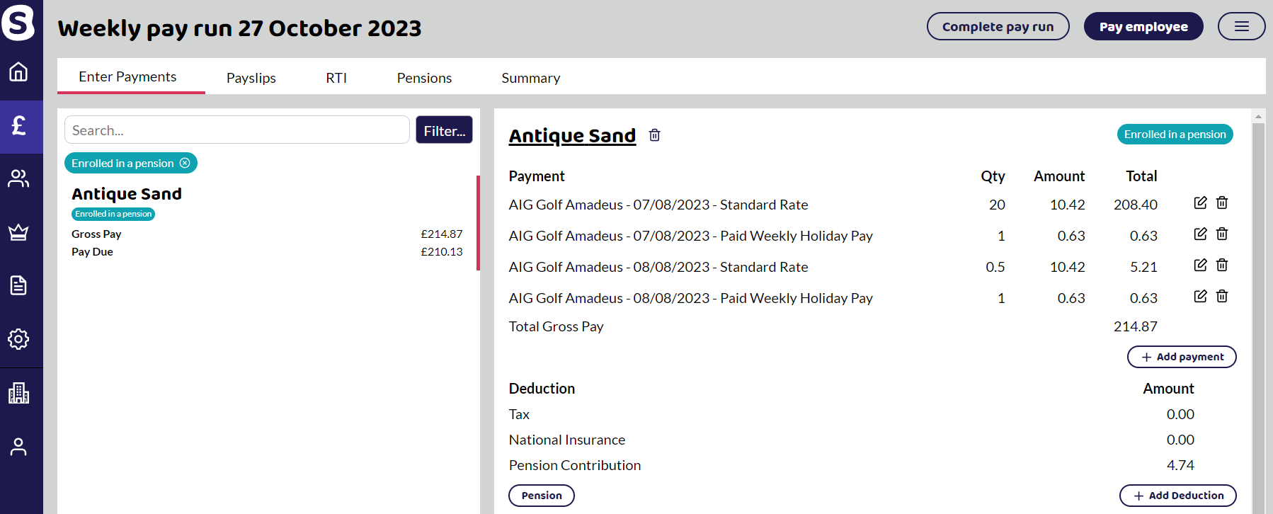Viewport: 1273px width, 514px height.
Task: Switch to the Payslips tab
Action: tap(251, 78)
